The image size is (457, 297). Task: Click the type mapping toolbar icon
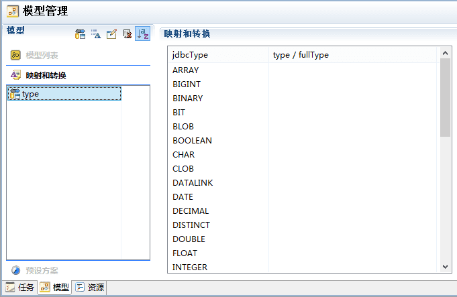[80, 34]
